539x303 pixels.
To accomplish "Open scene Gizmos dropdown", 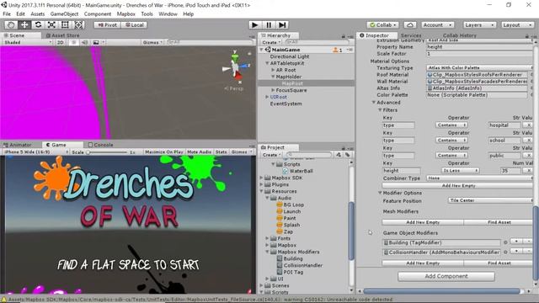I will pos(152,42).
